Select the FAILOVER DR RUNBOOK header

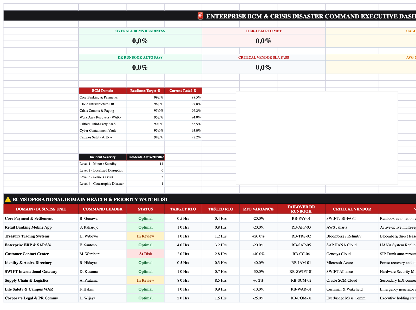tap(301, 209)
